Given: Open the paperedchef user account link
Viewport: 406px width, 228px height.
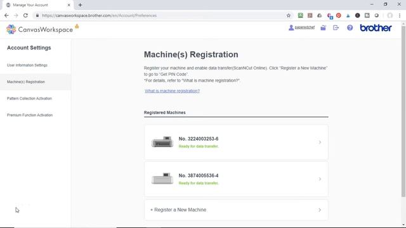Looking at the screenshot, I should [302, 27].
